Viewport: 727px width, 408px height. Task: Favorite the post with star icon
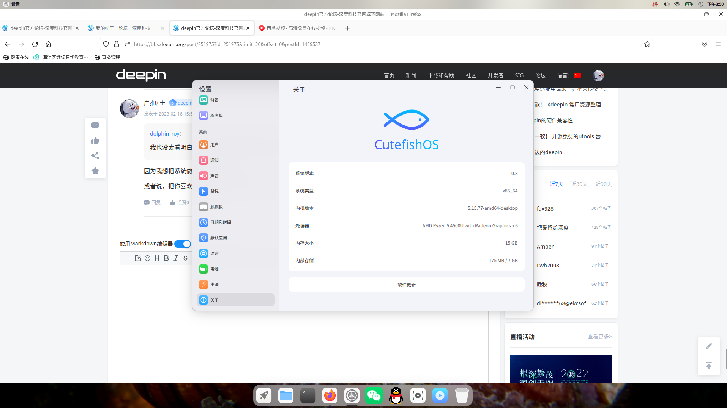click(x=95, y=171)
